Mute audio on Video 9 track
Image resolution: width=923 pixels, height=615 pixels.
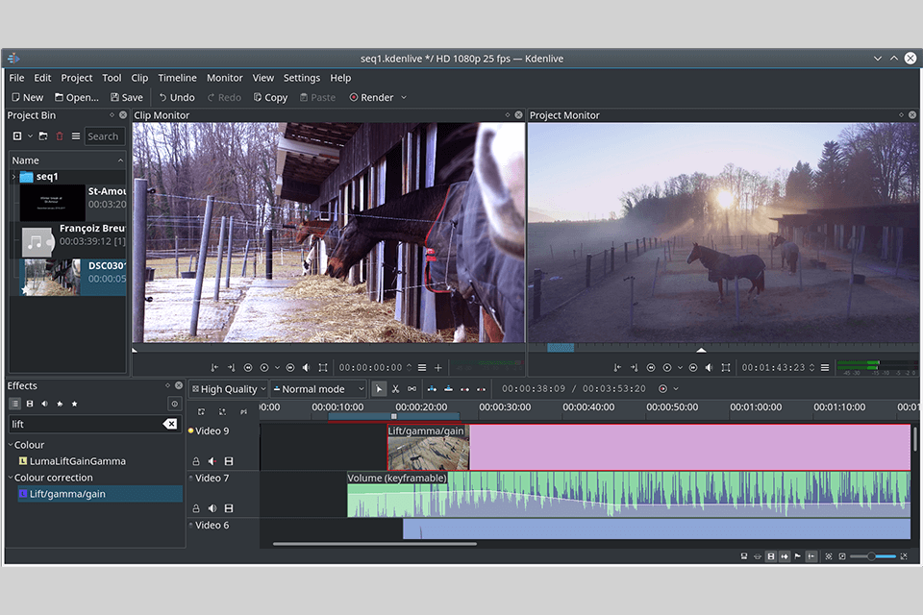coord(212,461)
